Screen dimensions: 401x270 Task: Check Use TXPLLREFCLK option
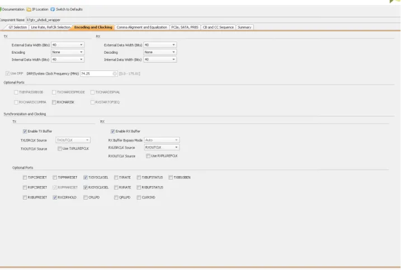[60, 149]
